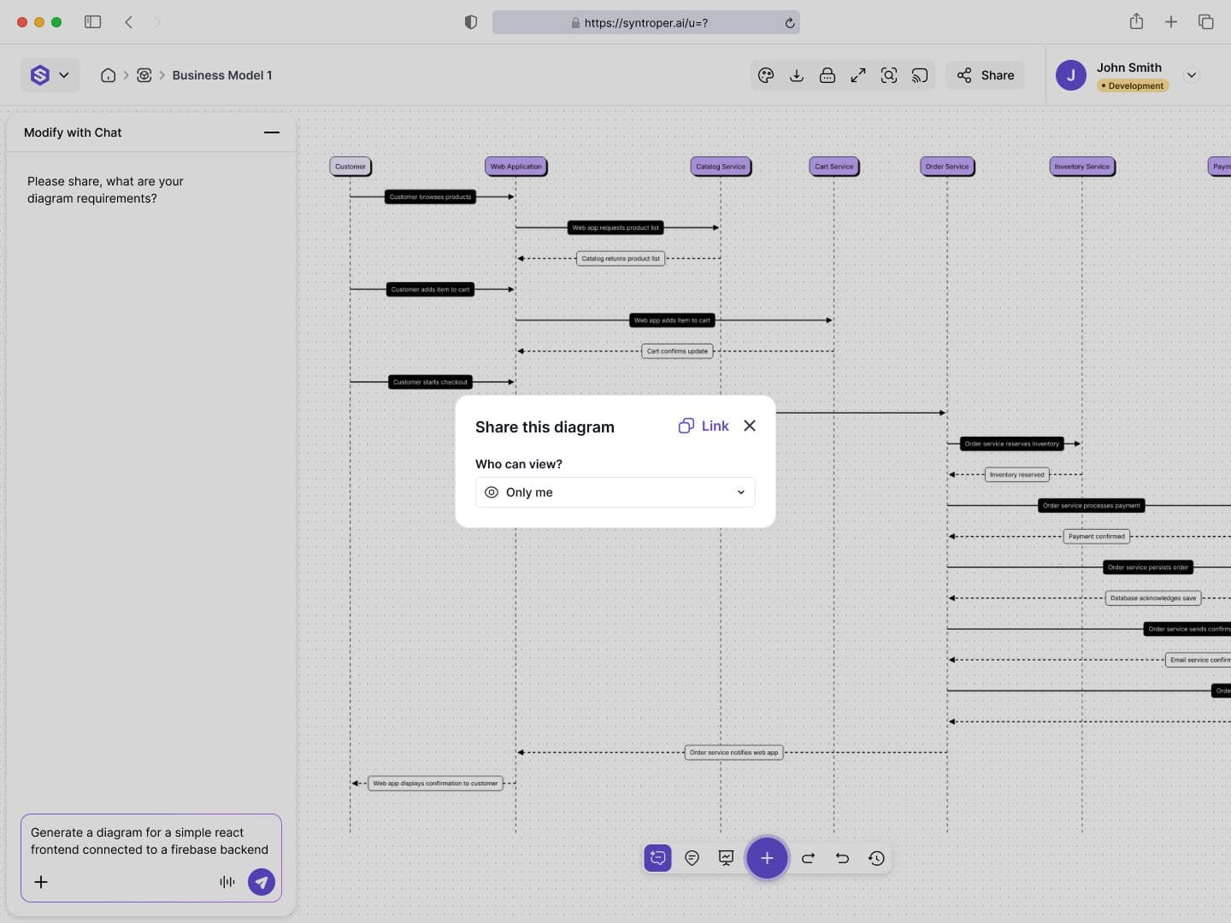1231x923 pixels.
Task: Click the cast screen icon
Action: pyautogui.click(x=920, y=75)
